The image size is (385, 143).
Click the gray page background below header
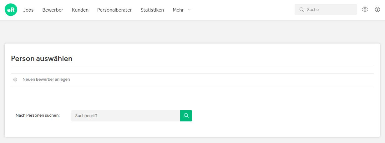coord(188,31)
